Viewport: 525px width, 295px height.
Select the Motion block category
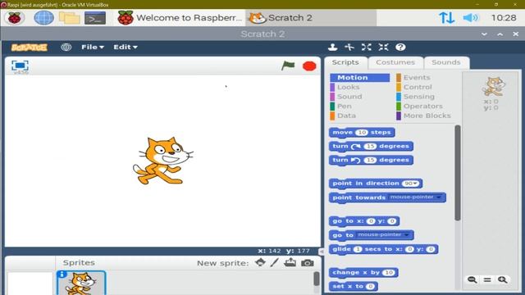click(x=359, y=78)
